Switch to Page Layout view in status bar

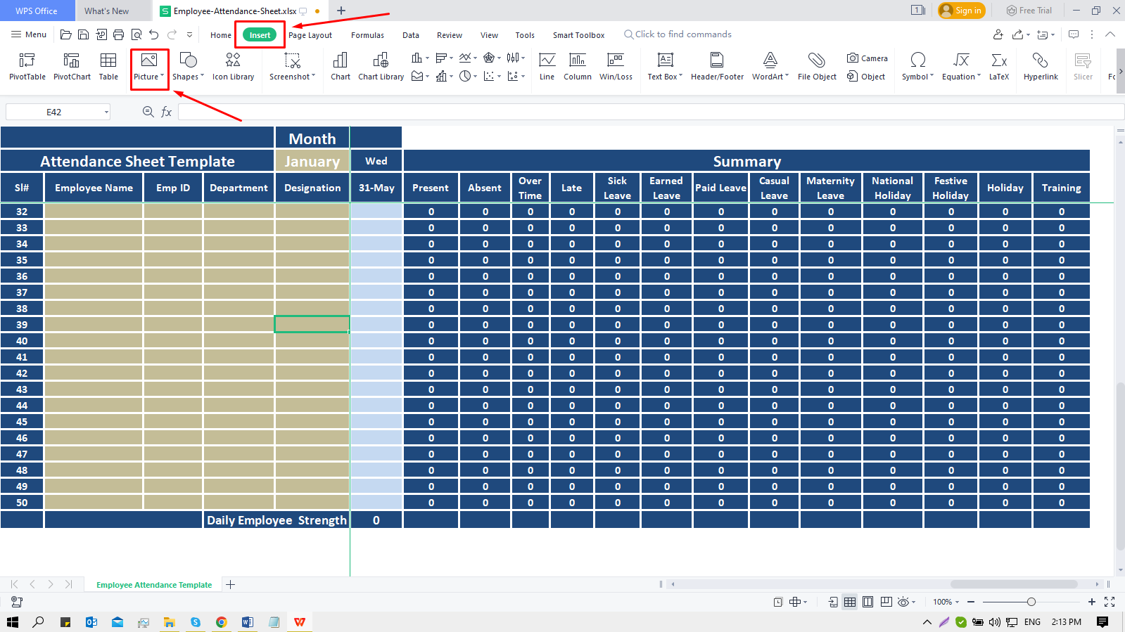tap(868, 602)
